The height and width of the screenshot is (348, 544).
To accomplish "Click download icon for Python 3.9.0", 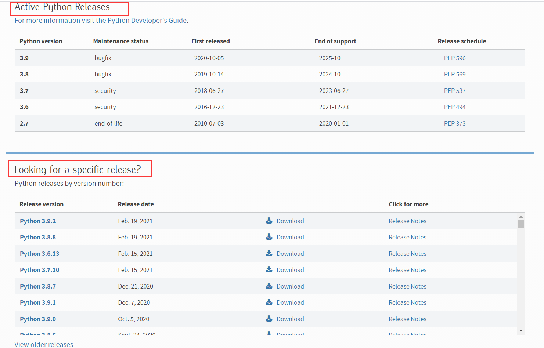I will (269, 319).
